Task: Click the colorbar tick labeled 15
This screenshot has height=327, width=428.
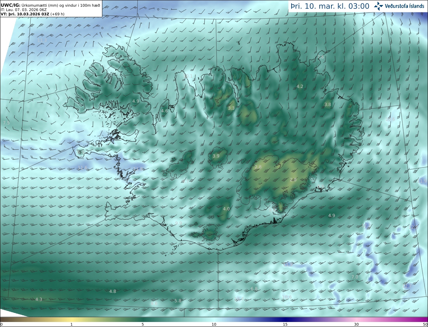Action: pos(285,324)
